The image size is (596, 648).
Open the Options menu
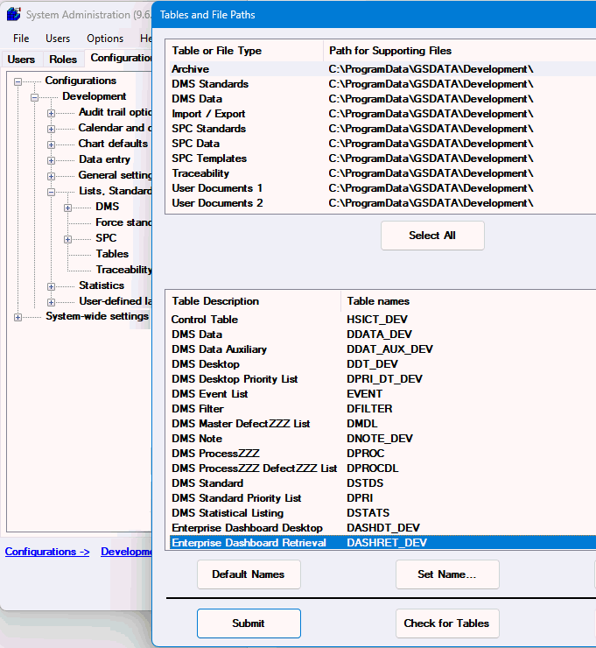pos(104,39)
